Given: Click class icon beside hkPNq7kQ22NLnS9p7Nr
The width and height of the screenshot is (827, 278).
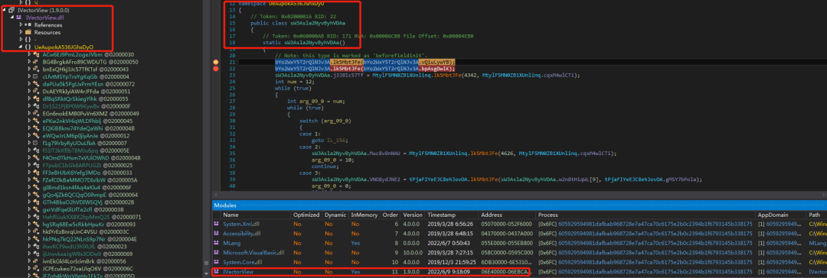Looking at the screenshot, I should [x=37, y=238].
